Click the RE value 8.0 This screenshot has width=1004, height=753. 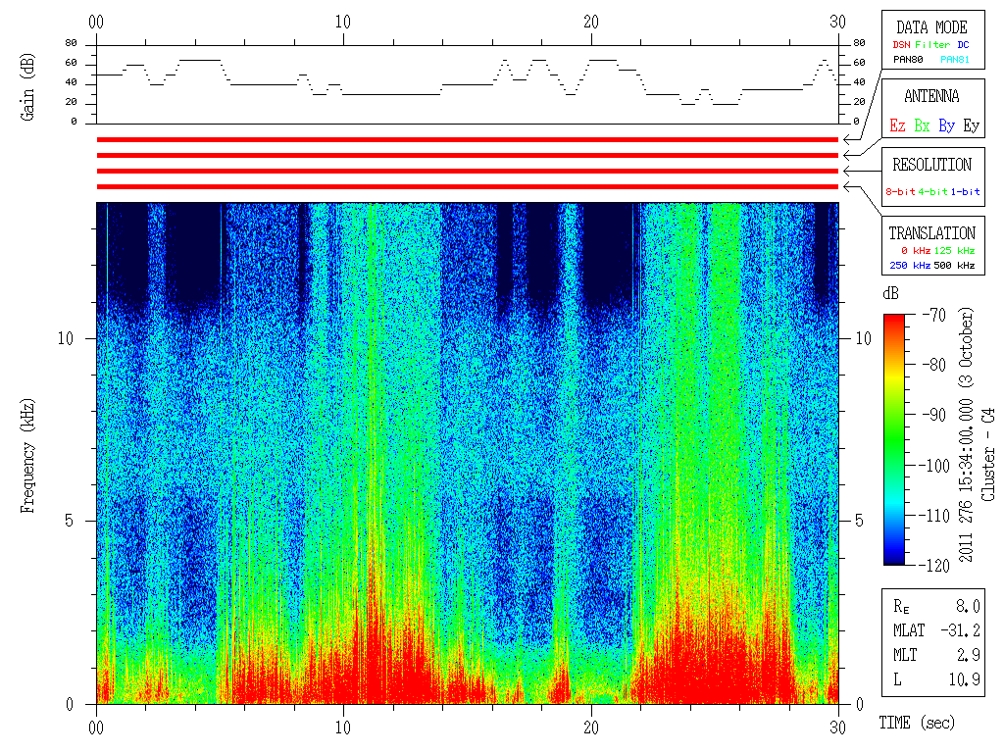(x=968, y=606)
